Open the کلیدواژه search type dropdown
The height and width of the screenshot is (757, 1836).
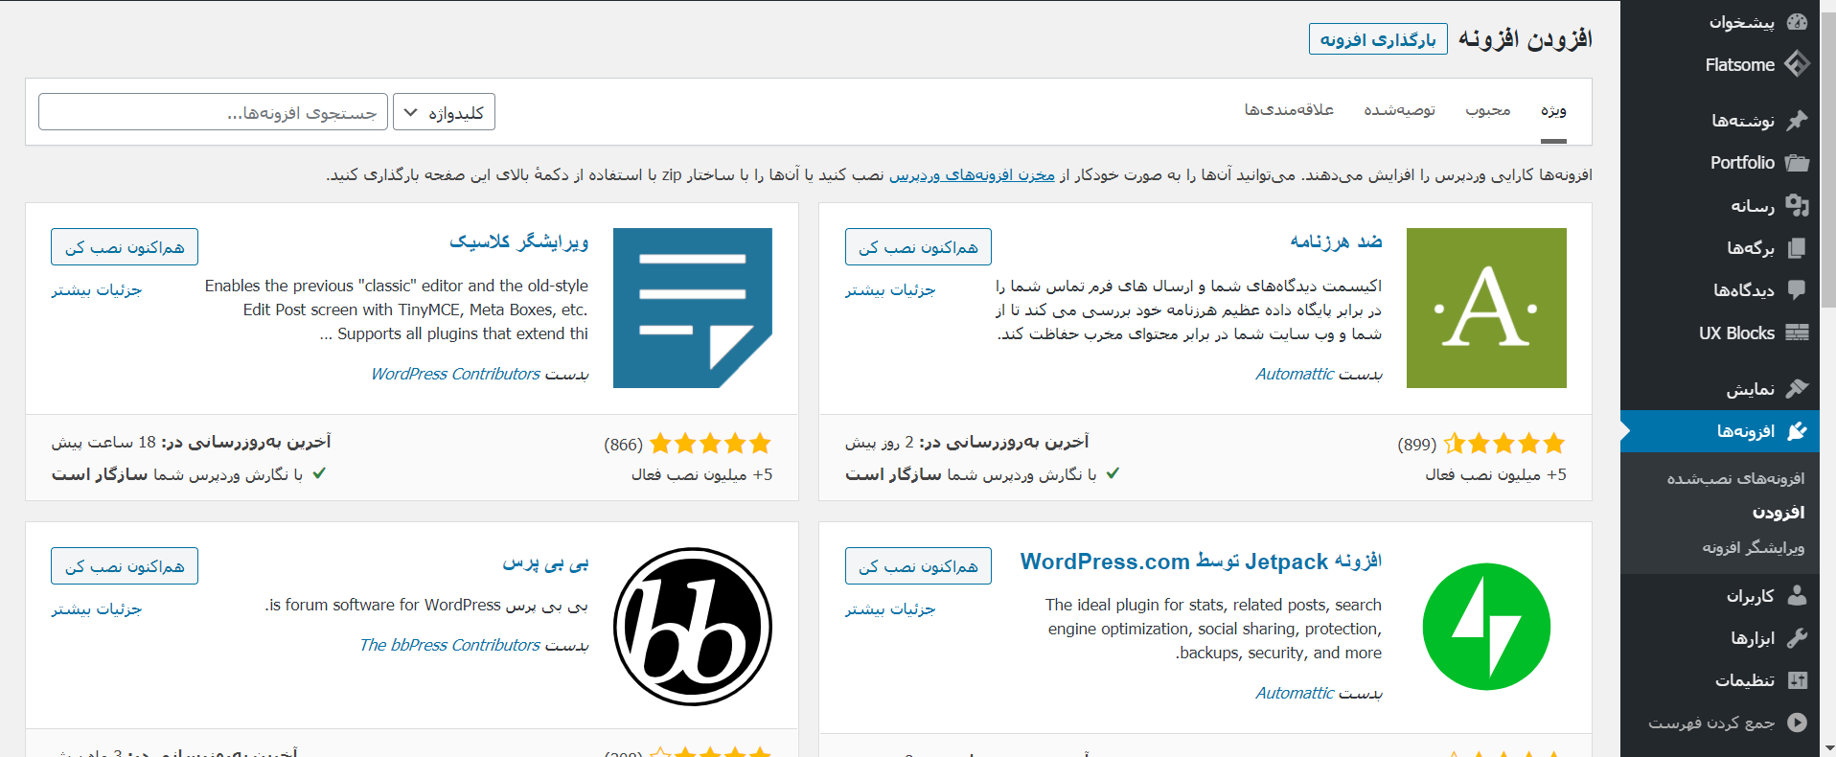click(444, 112)
